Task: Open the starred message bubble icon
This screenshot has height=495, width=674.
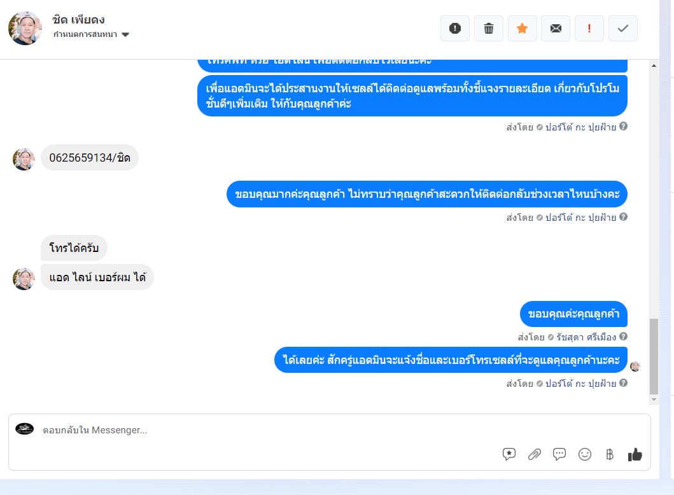Action: tap(509, 454)
